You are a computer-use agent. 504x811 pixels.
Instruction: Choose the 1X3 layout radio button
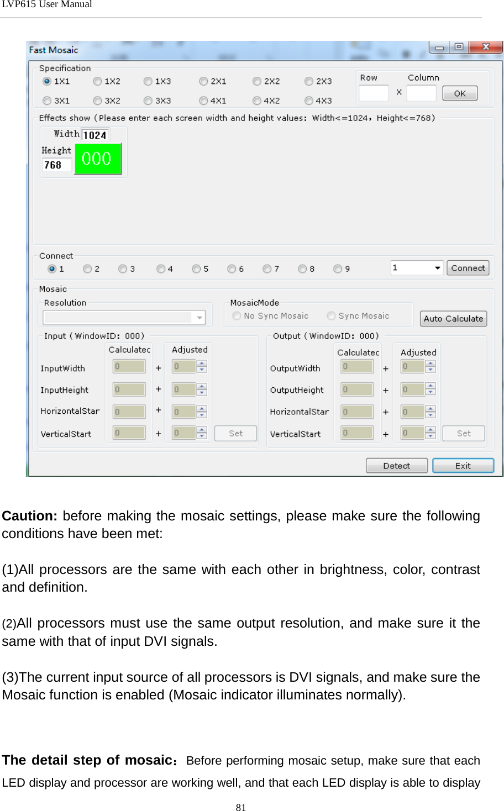(x=148, y=81)
